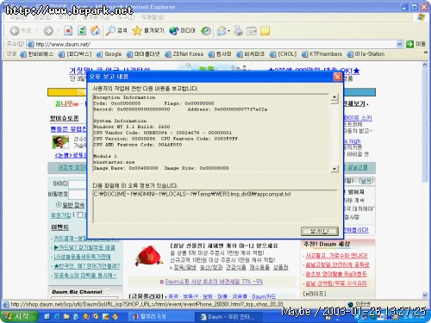Open the 도움말(H) Help menu
Screen dimensions: 431x323
click(x=153, y=17)
